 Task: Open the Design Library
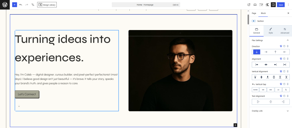(x=47, y=5)
